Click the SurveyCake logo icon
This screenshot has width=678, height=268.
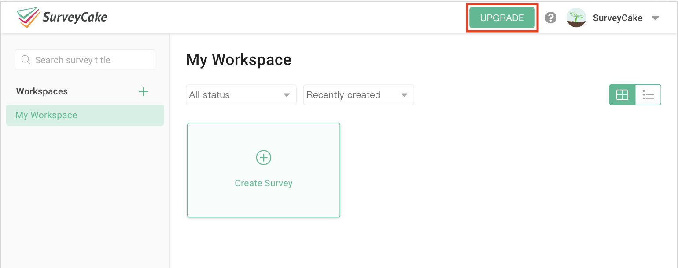(x=27, y=17)
